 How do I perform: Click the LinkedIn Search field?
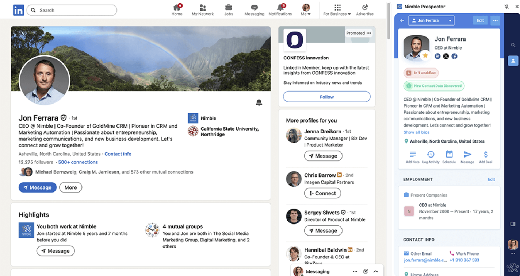pyautogui.click(x=72, y=10)
